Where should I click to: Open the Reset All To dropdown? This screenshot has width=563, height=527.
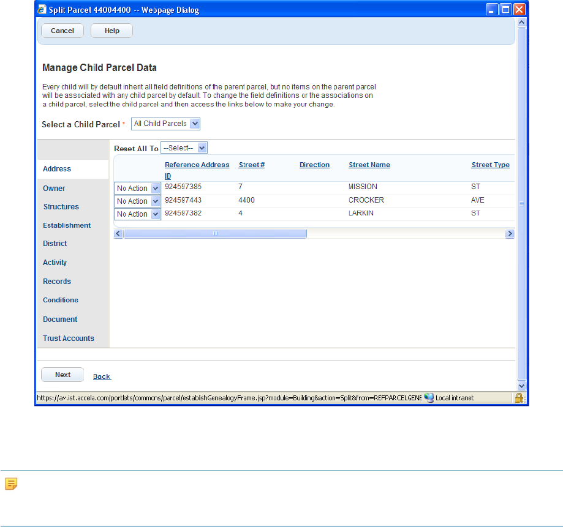click(x=184, y=148)
